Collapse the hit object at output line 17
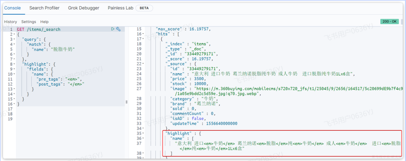The height and width of the screenshot is (161, 406). click(x=143, y=39)
